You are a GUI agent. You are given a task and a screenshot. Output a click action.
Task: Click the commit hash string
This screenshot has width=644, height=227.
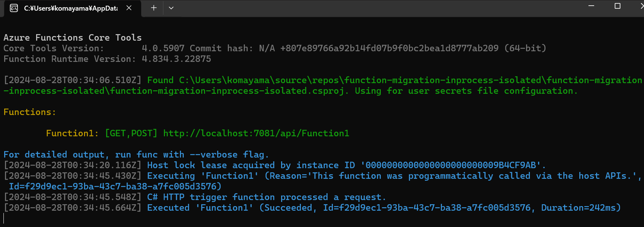pyautogui.click(x=389, y=48)
